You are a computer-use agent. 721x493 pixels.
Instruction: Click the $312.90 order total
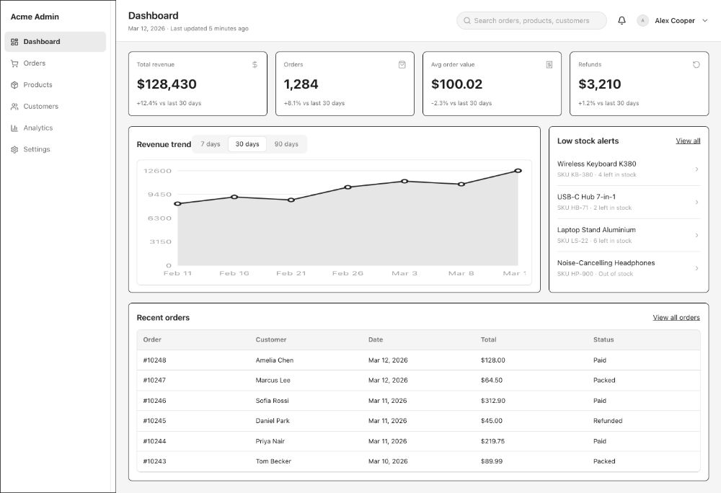pyautogui.click(x=493, y=401)
